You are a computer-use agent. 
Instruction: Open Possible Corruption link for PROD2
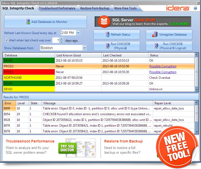point(163,66)
